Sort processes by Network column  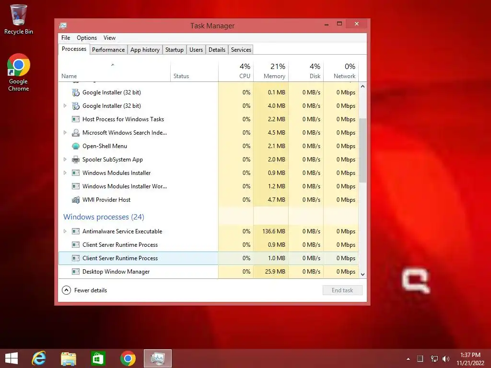(x=341, y=71)
